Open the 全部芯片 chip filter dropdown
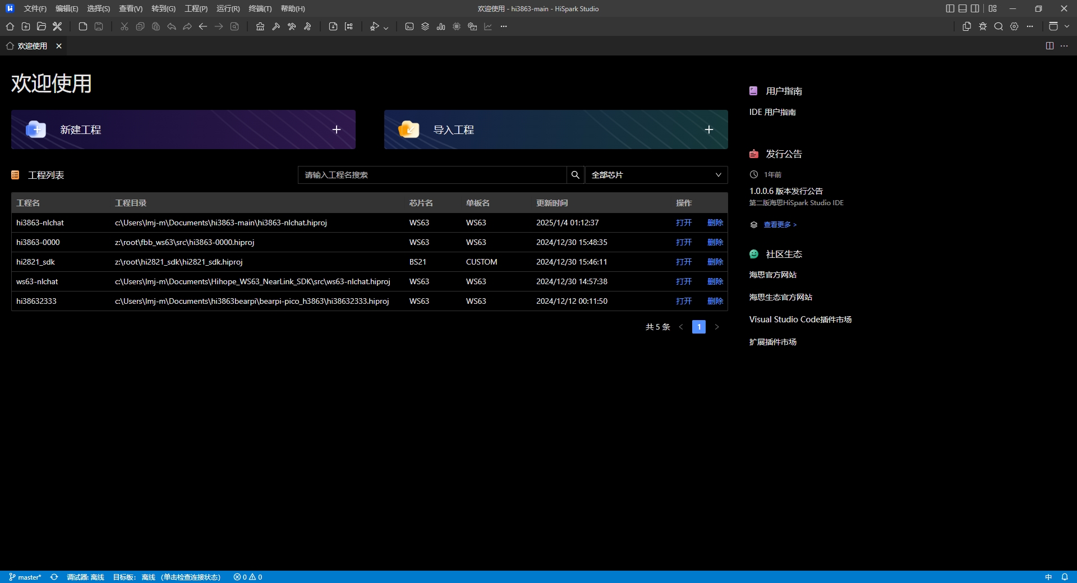 coord(656,175)
